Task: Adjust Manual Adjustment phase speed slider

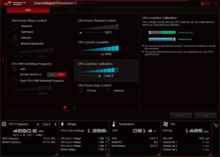Action: click(x=22, y=56)
